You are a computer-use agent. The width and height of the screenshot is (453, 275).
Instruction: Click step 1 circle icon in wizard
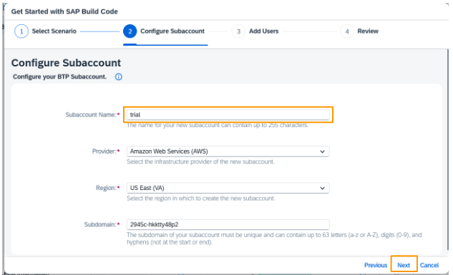point(21,31)
